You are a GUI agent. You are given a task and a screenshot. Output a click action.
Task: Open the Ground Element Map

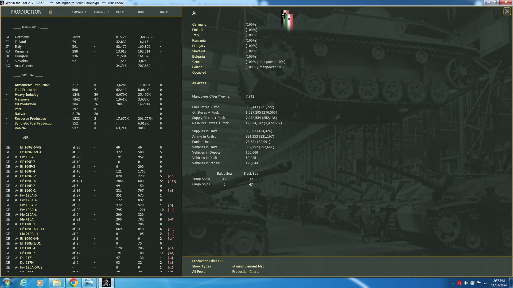248,266
